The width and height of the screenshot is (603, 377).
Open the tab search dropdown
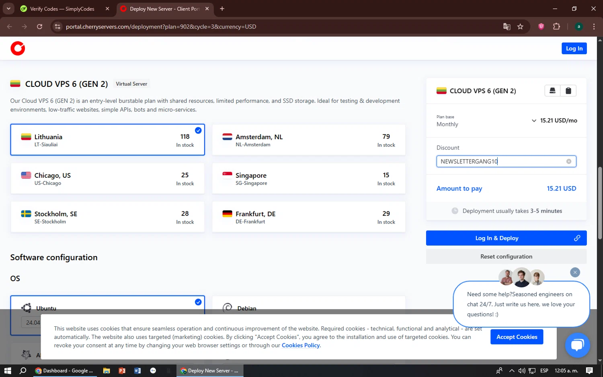pos(8,8)
